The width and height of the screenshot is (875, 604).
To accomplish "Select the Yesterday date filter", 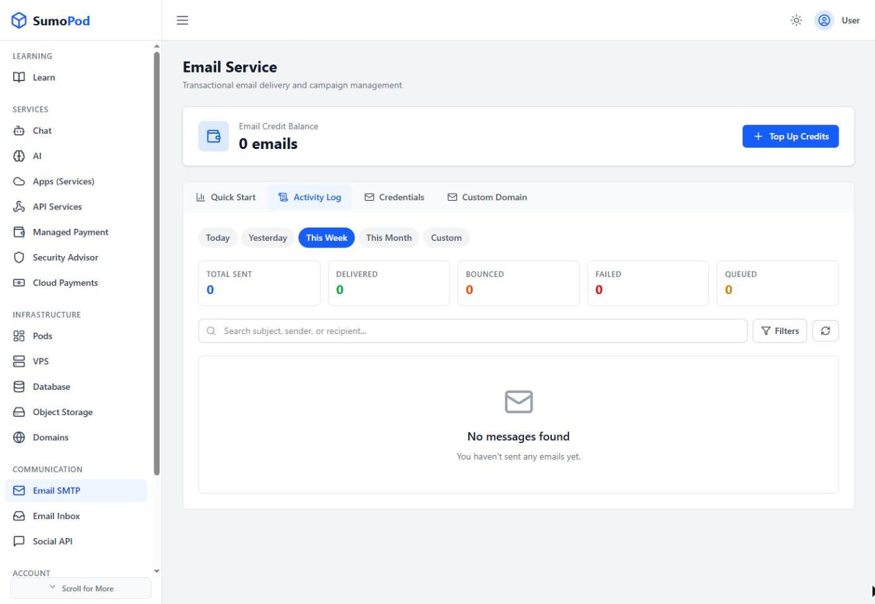I will (267, 237).
